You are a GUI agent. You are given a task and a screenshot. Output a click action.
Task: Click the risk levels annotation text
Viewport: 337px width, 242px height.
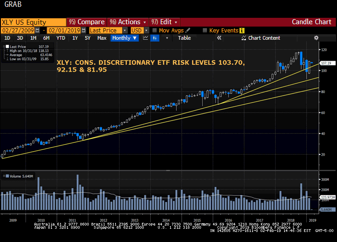pos(151,66)
